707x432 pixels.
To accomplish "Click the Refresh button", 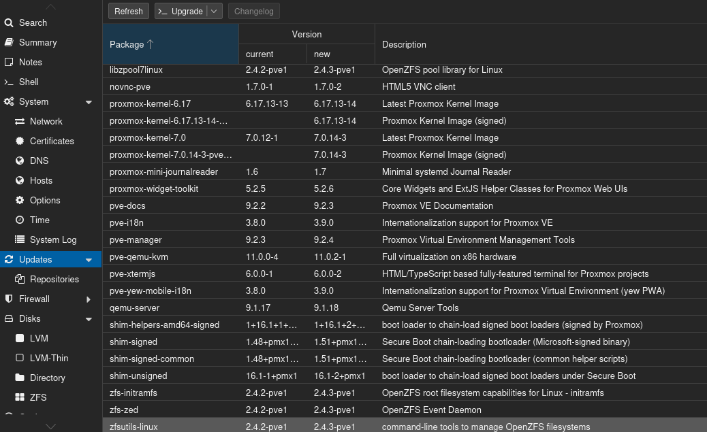I will coord(129,12).
